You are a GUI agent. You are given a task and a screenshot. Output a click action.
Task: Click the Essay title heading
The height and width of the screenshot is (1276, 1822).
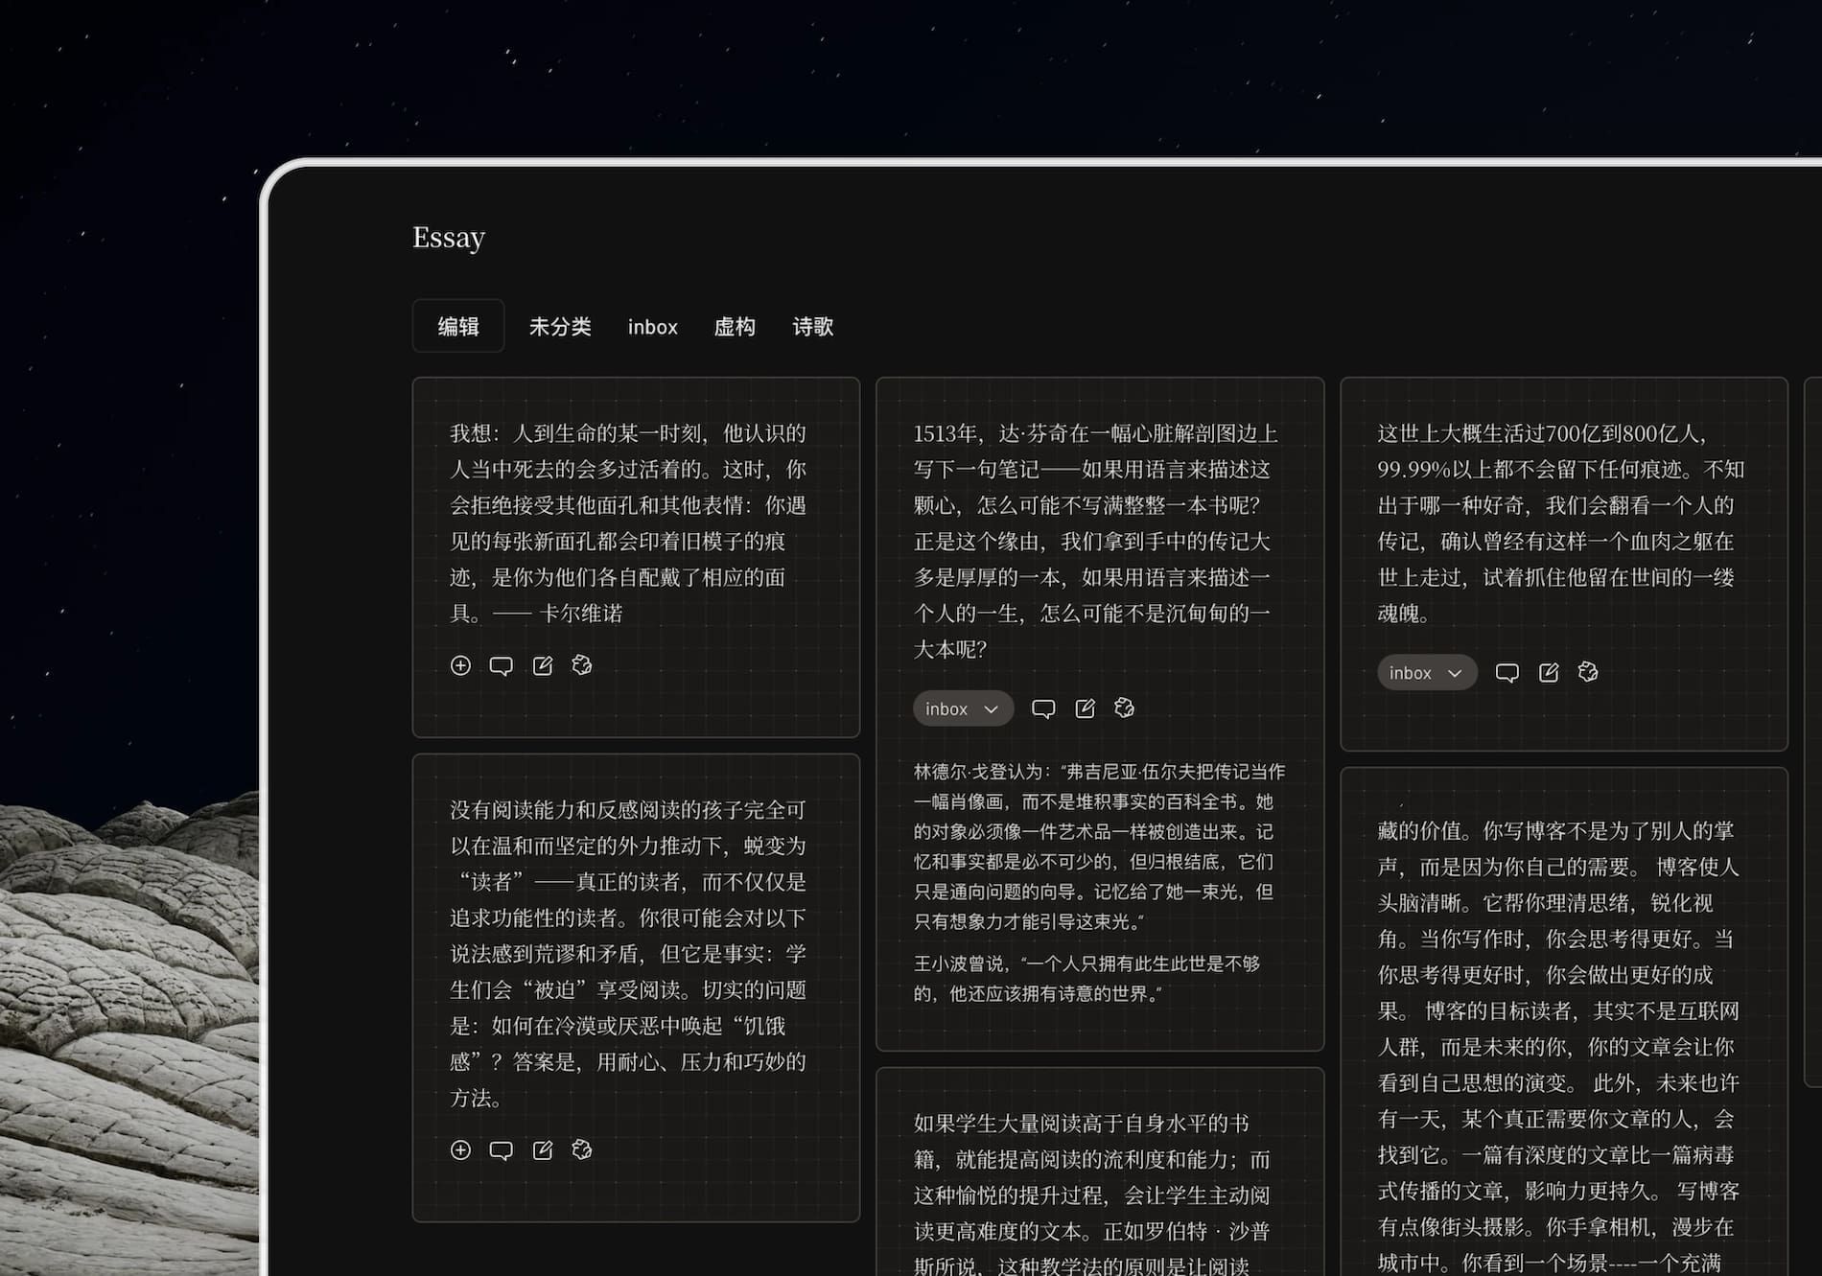pos(449,237)
